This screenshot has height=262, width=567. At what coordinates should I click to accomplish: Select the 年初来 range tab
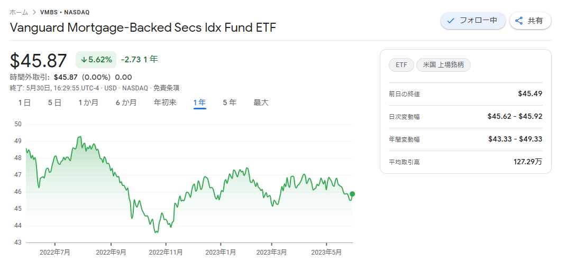[x=165, y=102]
